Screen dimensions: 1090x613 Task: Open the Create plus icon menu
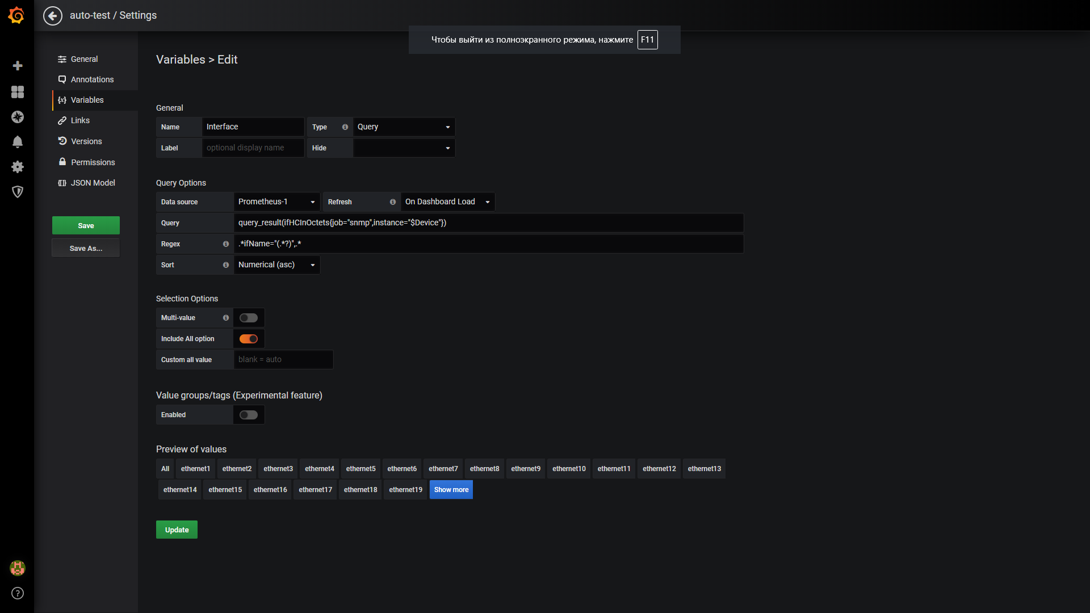coord(18,66)
